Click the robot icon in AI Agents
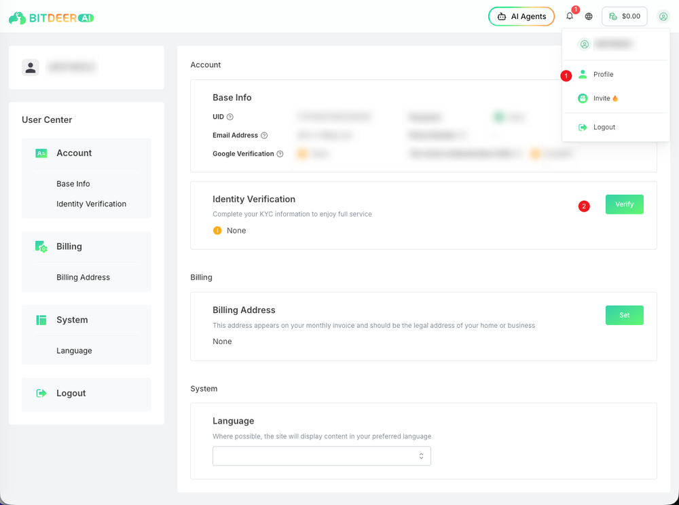 pos(502,16)
